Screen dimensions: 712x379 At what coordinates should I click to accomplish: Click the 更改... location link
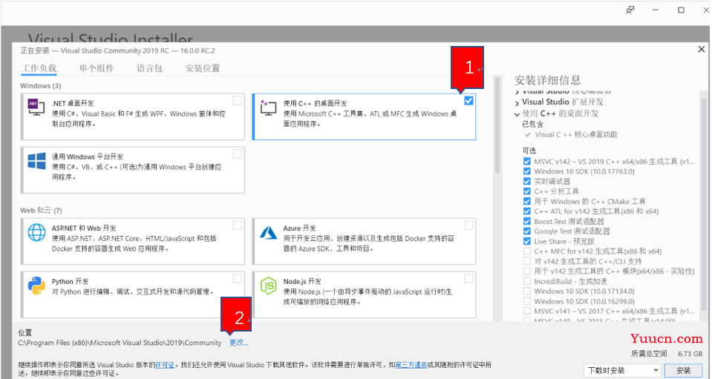pos(238,343)
